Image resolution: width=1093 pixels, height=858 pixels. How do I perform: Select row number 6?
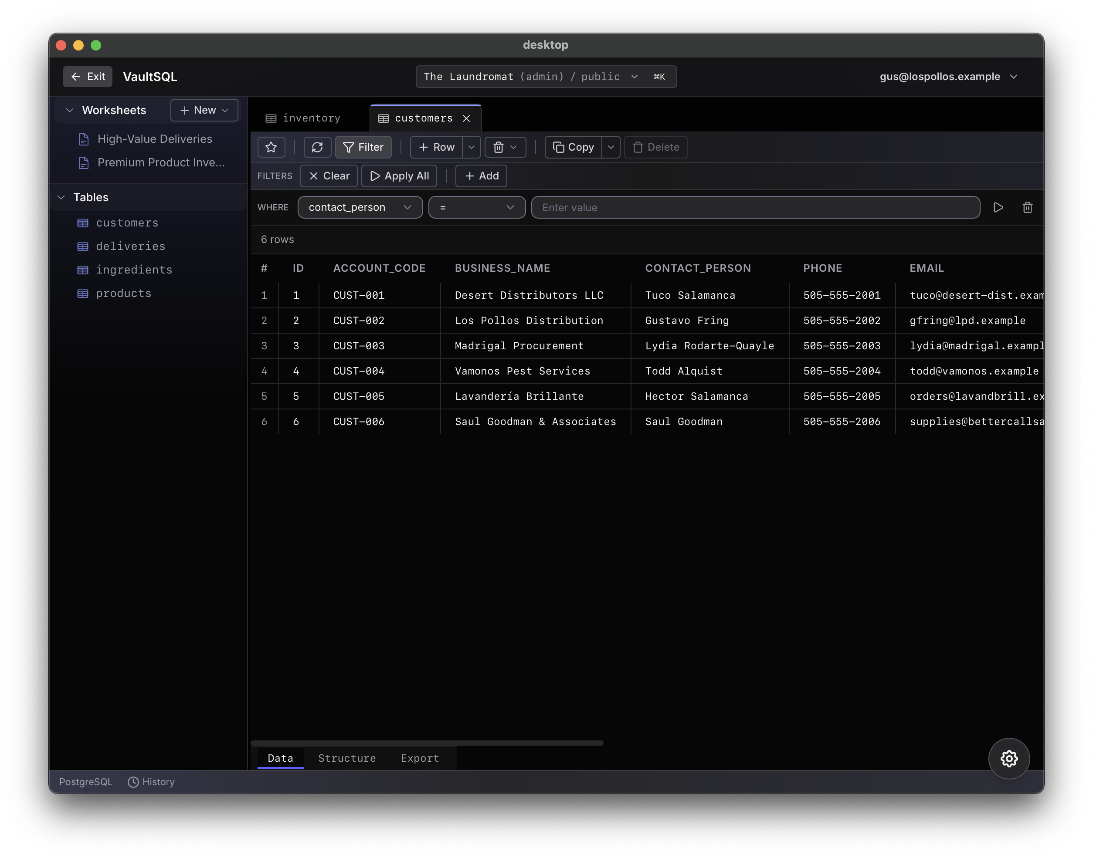tap(265, 422)
